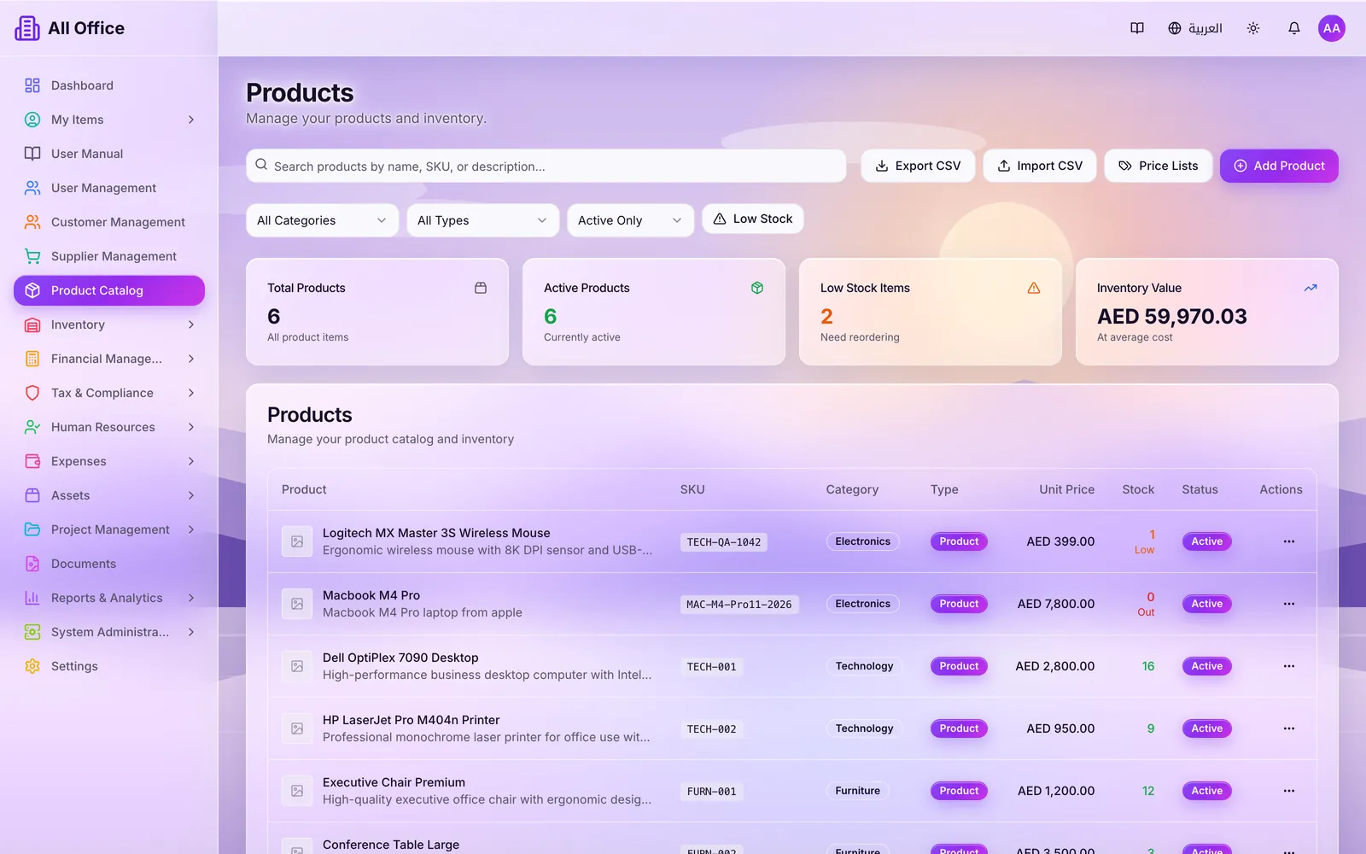This screenshot has width=1366, height=854.
Task: Open the notifications bell
Action: tap(1294, 28)
